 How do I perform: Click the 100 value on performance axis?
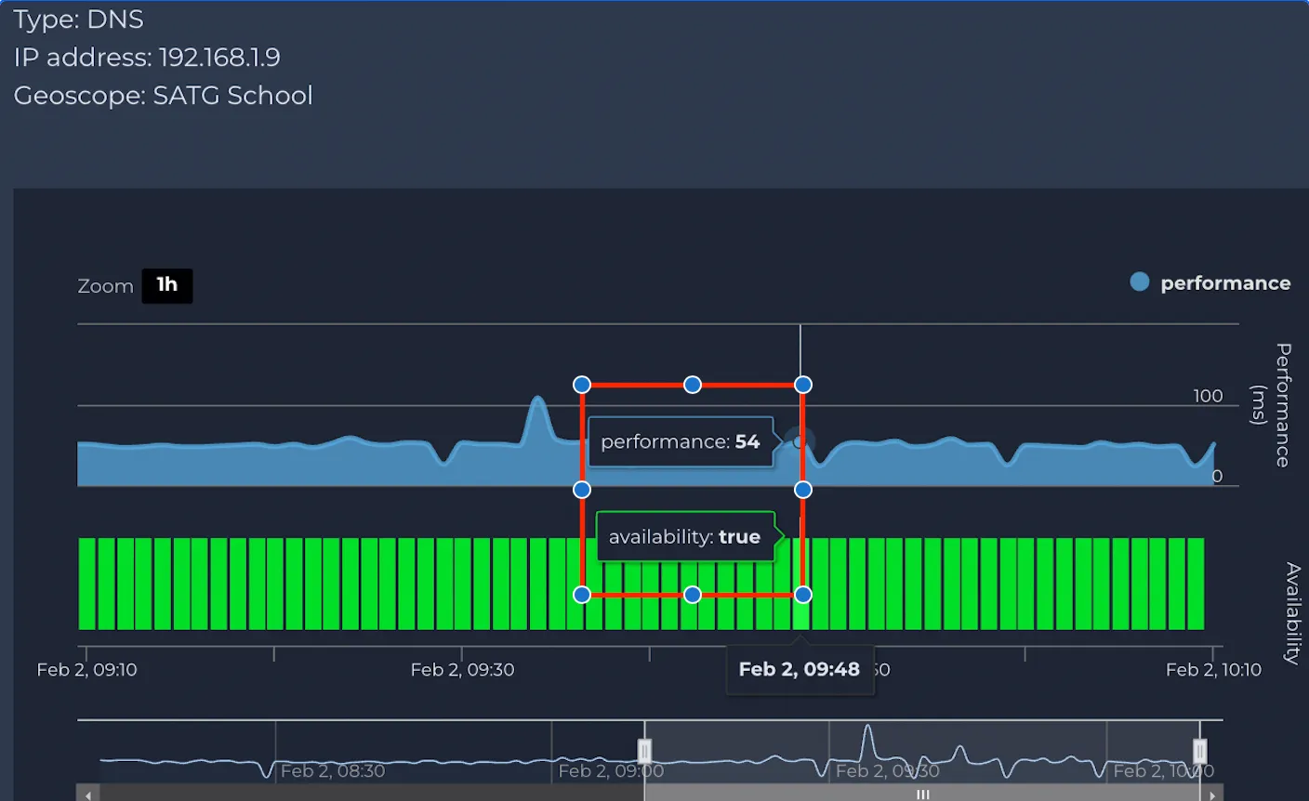[1208, 396]
